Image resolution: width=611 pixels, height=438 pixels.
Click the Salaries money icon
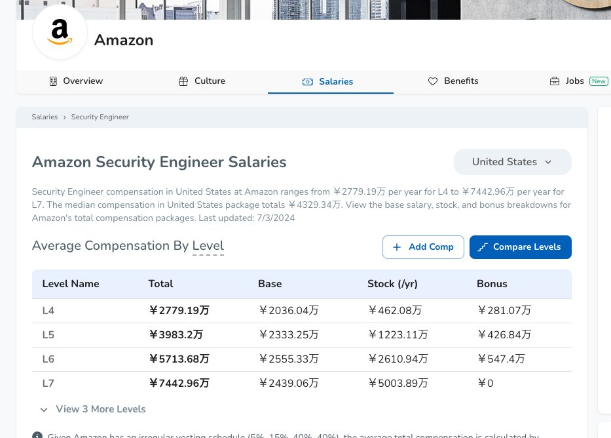click(x=308, y=82)
